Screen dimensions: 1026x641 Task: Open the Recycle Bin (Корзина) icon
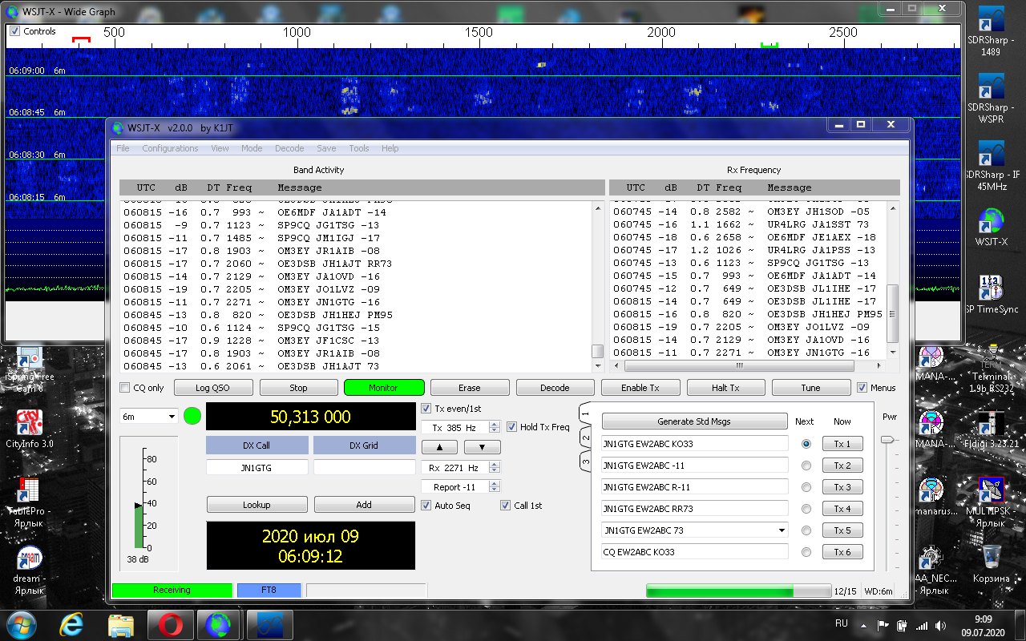click(x=991, y=559)
